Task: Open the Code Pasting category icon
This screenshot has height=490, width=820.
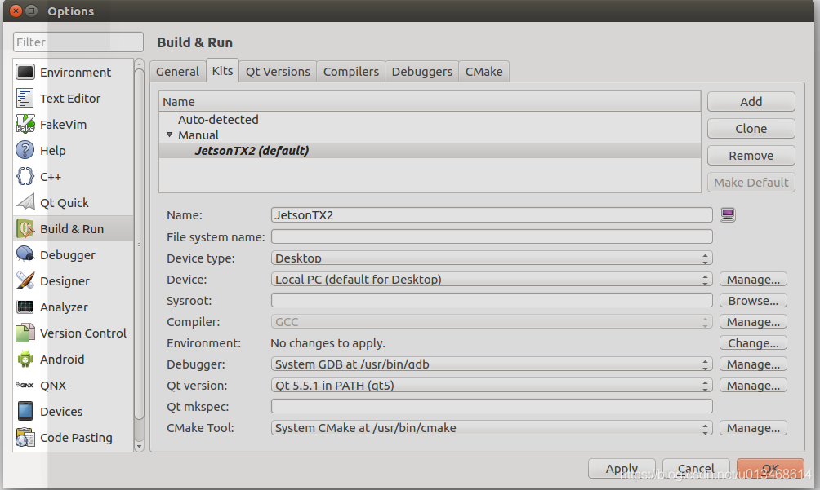Action: 25,437
